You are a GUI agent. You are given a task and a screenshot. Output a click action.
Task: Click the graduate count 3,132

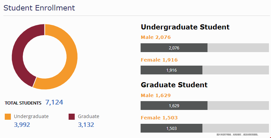click(86, 125)
